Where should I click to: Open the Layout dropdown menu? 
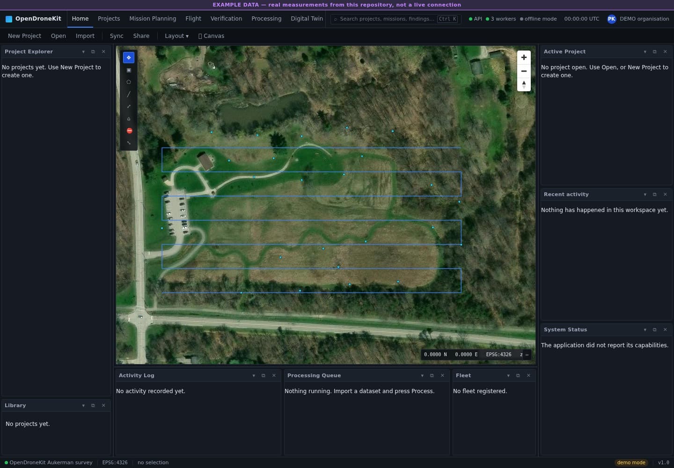click(176, 36)
